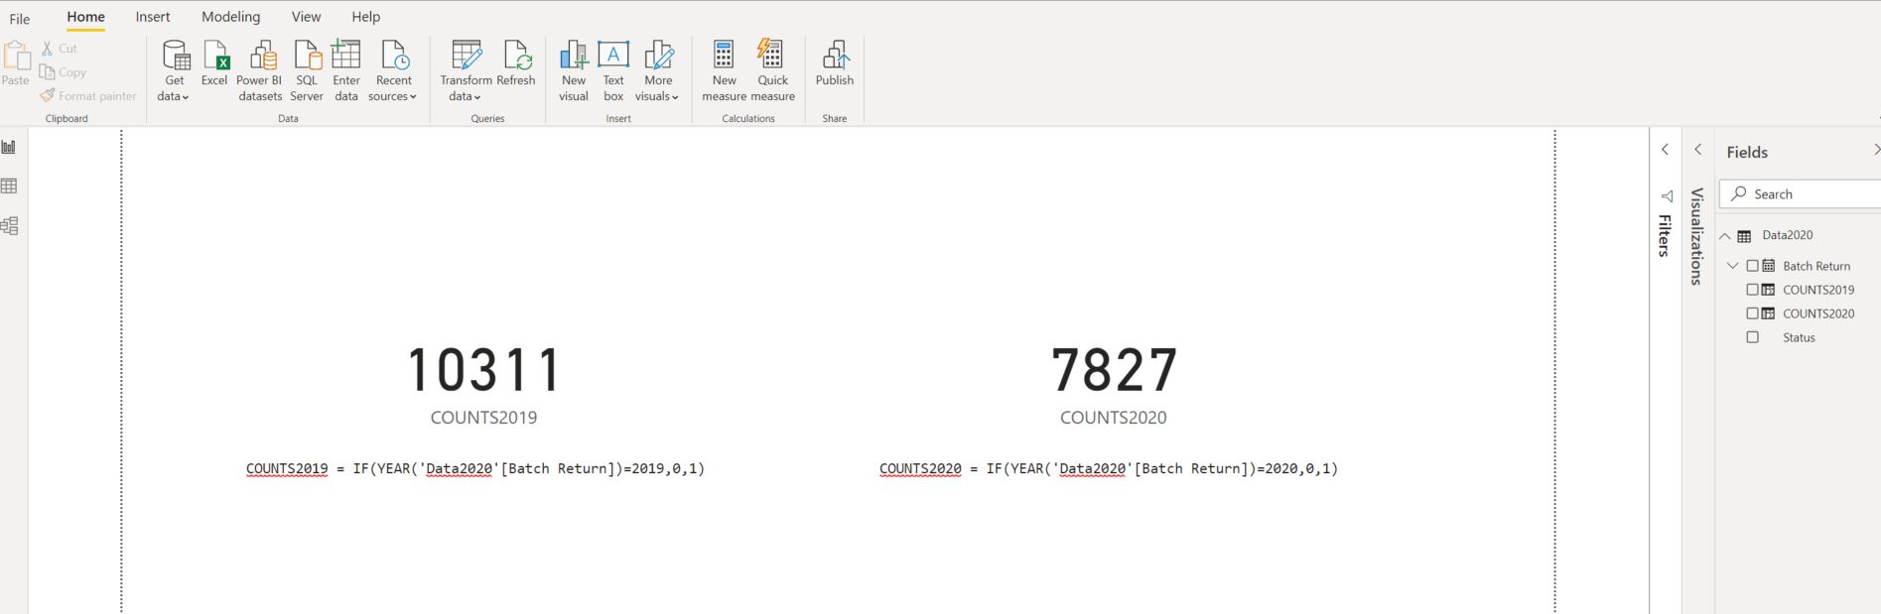Click the Filters pane funnel icon
1881x614 pixels.
tap(1667, 196)
